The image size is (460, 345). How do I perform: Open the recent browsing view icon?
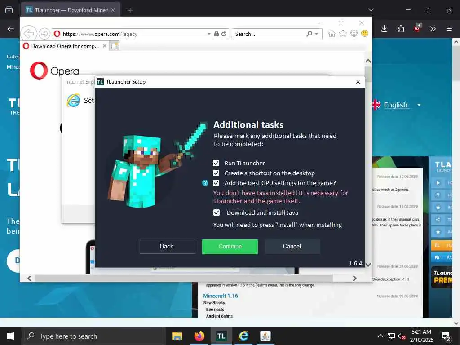tap(9, 10)
